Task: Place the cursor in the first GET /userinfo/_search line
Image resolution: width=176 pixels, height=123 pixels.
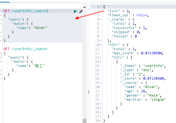Action: point(25,11)
